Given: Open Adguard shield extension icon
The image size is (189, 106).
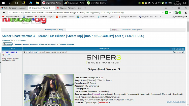Looking at the screenshot, I should tap(176, 13).
